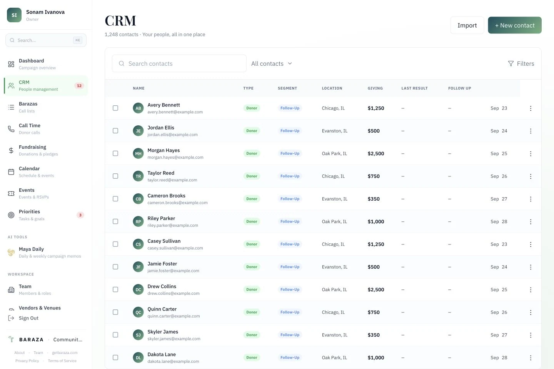554x369 pixels.
Task: Click the Import button
Action: pos(467,25)
